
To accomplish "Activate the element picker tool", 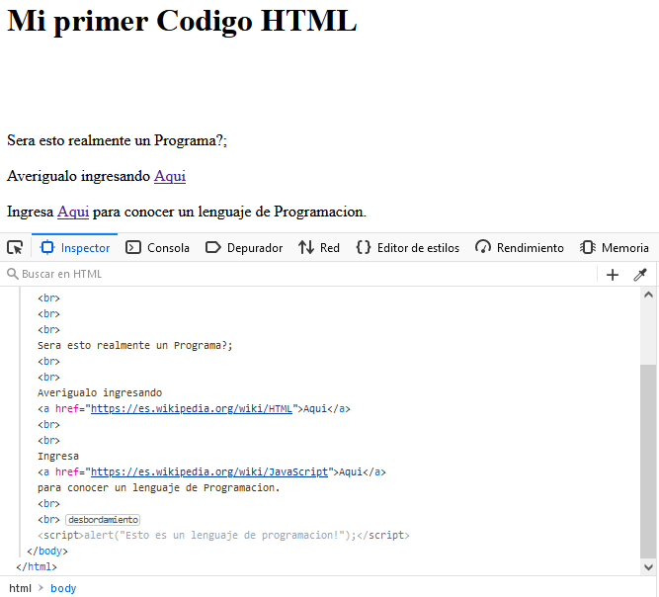I will (x=15, y=248).
